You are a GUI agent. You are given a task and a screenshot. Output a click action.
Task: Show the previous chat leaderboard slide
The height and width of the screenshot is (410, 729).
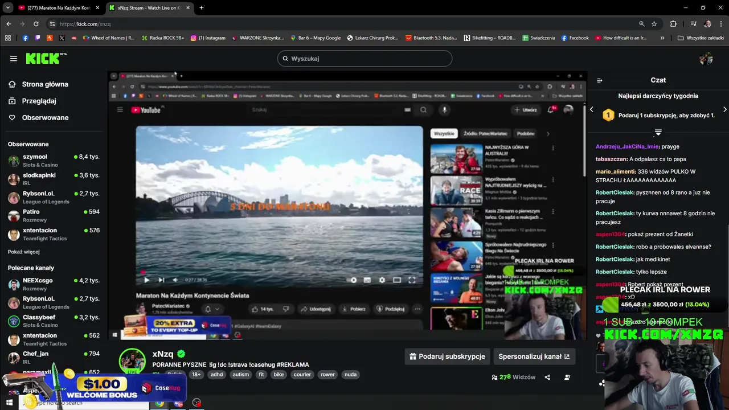pos(592,109)
